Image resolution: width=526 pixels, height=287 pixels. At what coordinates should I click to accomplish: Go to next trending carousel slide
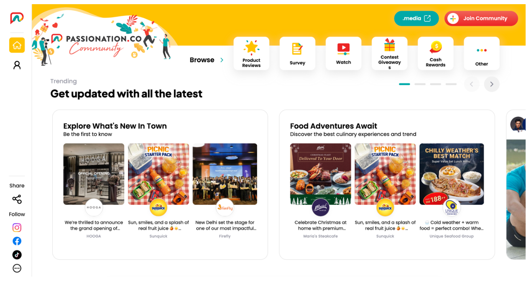click(492, 84)
